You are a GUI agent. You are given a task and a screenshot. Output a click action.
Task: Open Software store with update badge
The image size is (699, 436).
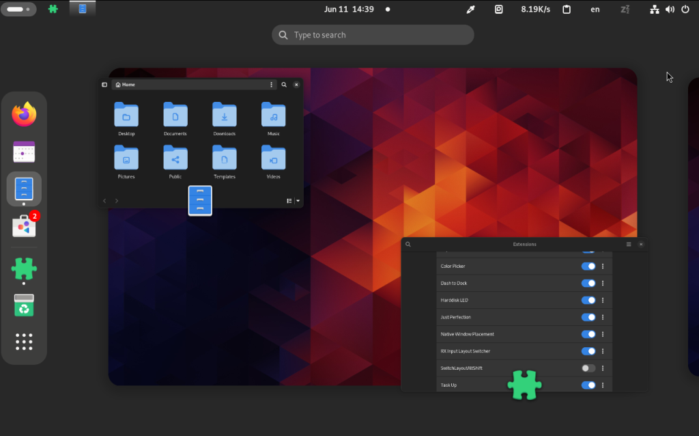[24, 227]
